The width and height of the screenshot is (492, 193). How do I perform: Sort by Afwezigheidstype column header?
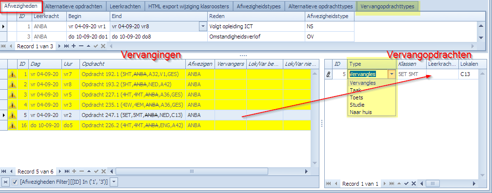[x=330, y=16]
